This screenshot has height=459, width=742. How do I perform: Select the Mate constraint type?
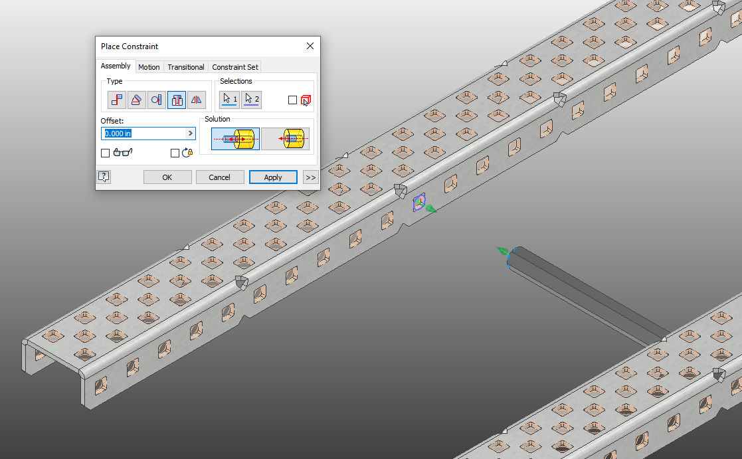point(116,100)
